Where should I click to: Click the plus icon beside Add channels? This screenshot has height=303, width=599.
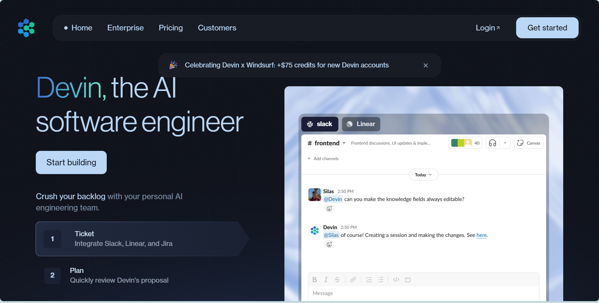[309, 158]
